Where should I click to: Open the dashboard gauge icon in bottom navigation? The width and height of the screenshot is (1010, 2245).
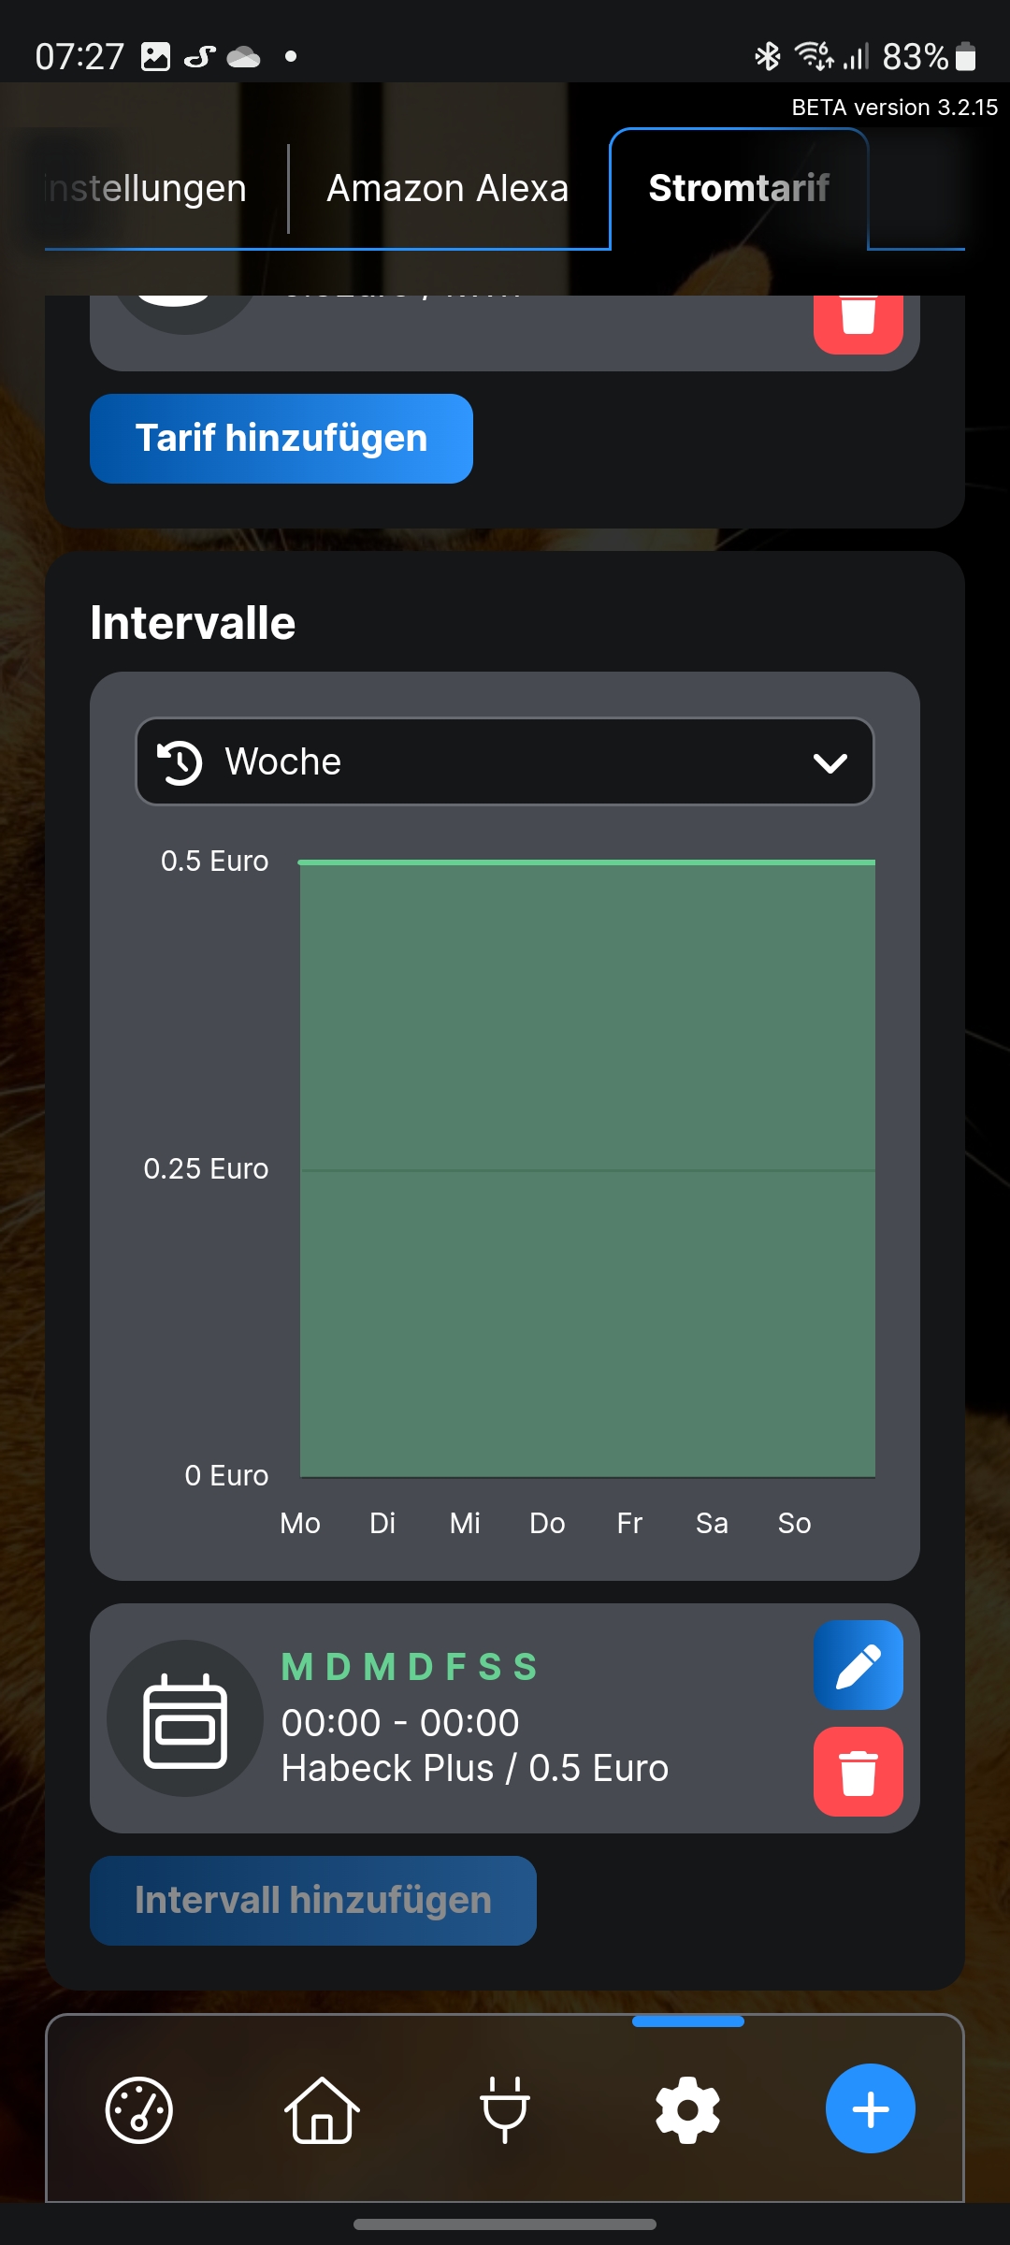139,2109
